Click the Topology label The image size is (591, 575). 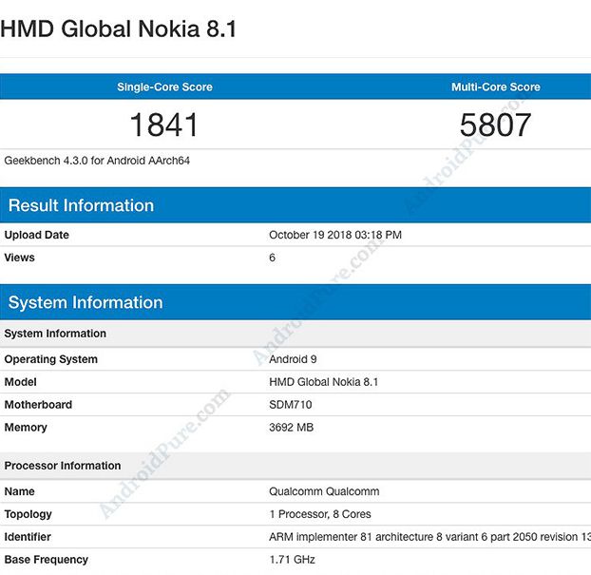pos(28,514)
